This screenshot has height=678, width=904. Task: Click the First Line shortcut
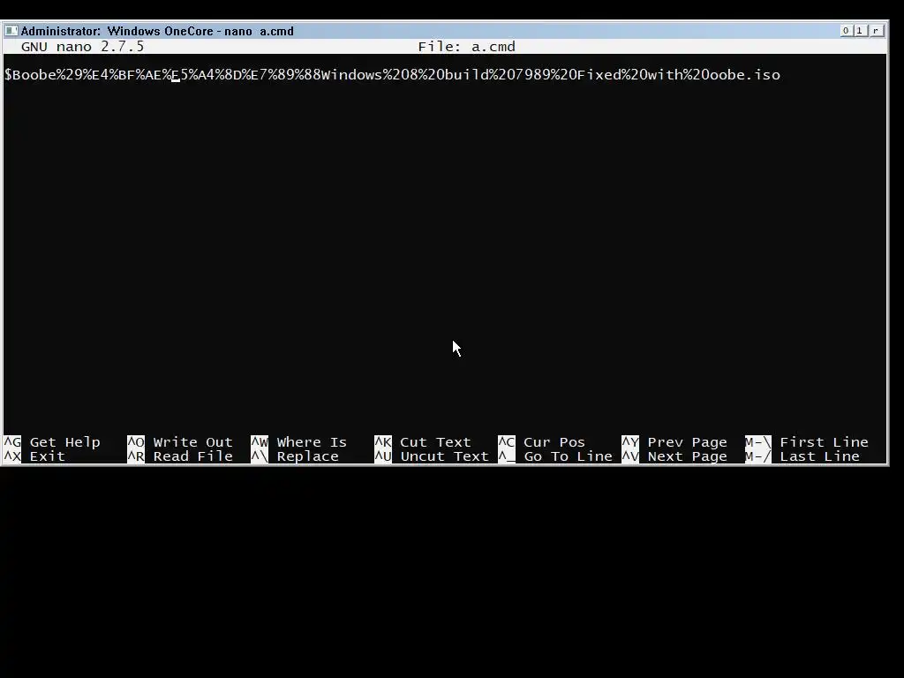[807, 442]
